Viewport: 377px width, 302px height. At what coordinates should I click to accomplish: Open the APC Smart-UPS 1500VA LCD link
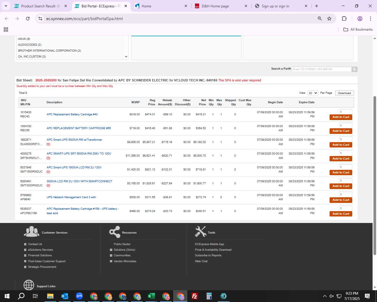coord(74,168)
